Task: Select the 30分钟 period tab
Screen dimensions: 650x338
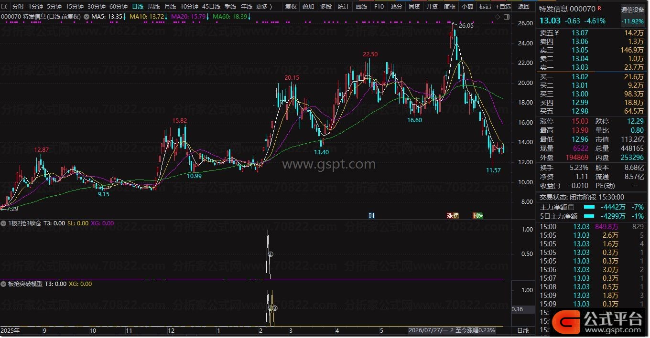Action: click(97, 7)
